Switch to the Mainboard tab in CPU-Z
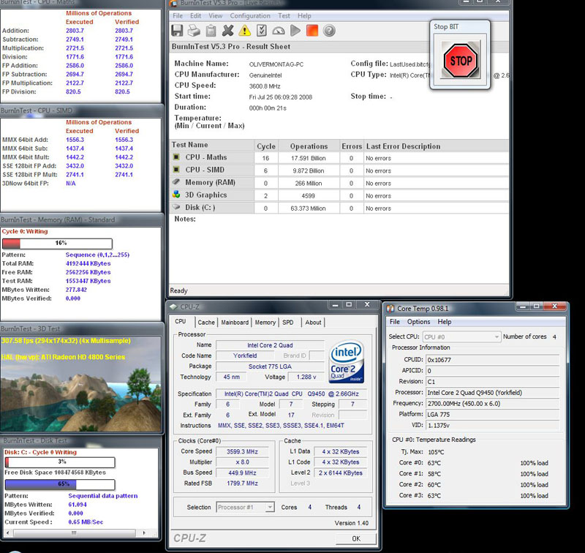This screenshot has width=585, height=553. (235, 323)
